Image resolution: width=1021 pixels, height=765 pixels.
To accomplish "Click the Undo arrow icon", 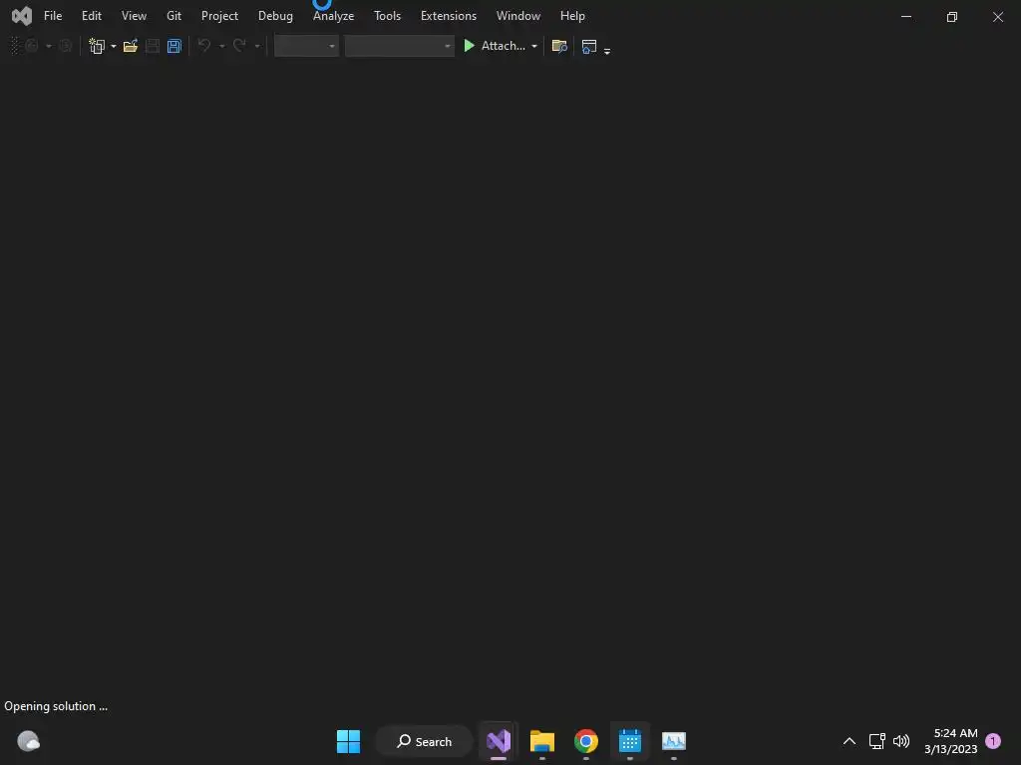I will pyautogui.click(x=203, y=46).
